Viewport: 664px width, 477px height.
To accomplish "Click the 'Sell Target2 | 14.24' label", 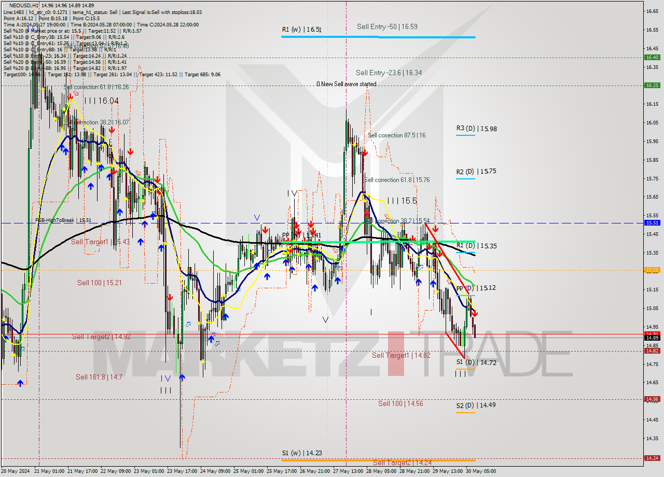I will click(x=402, y=462).
